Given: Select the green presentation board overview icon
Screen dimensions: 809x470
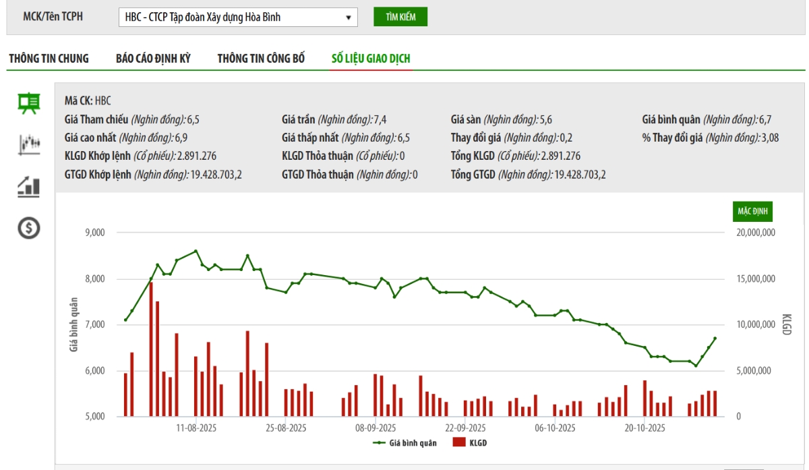Looking at the screenshot, I should point(28,103).
